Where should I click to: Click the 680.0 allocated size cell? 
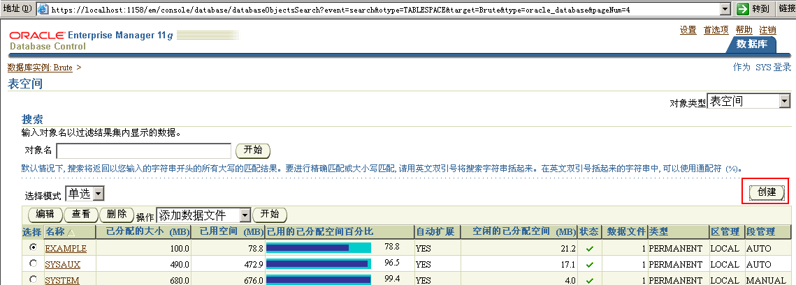pyautogui.click(x=179, y=280)
